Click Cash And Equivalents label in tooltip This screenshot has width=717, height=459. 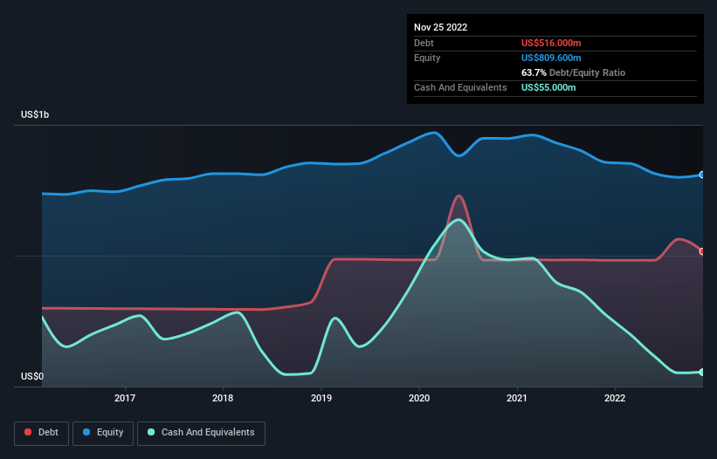pyautogui.click(x=460, y=87)
